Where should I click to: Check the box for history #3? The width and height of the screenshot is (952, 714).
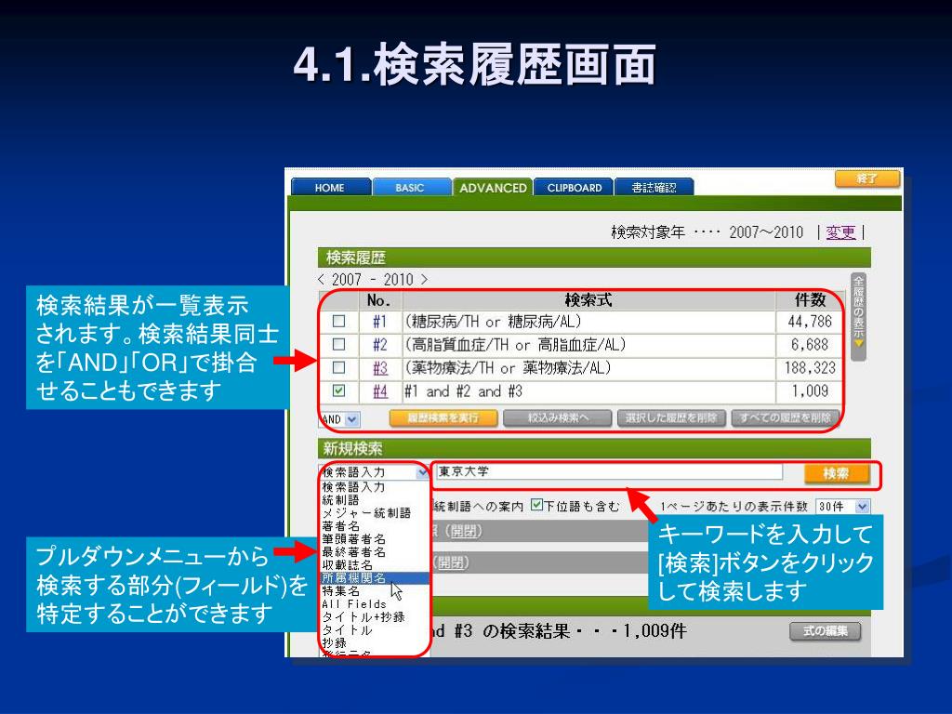click(x=338, y=367)
